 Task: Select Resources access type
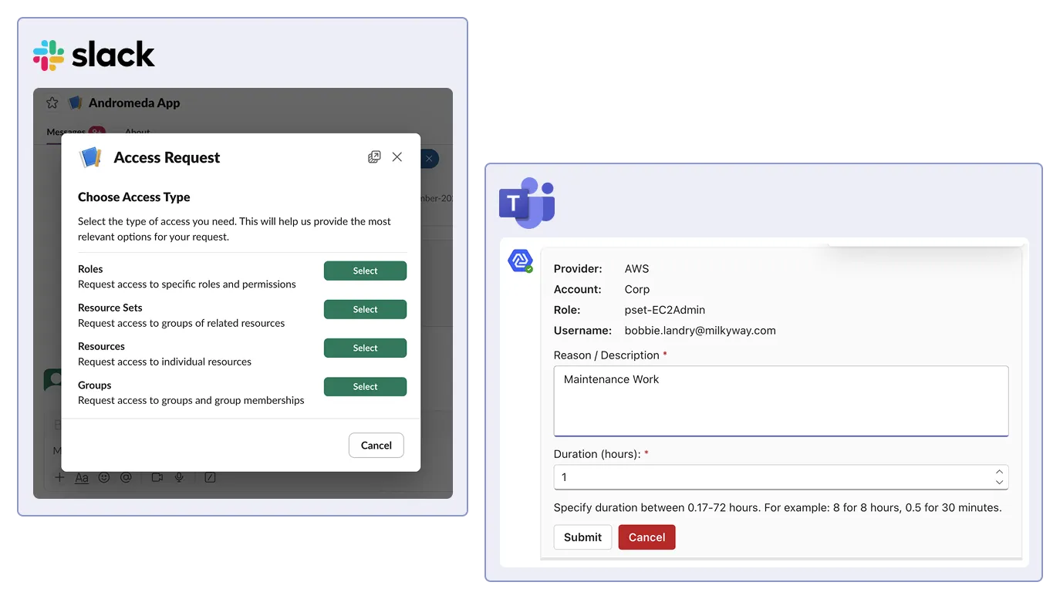point(365,348)
